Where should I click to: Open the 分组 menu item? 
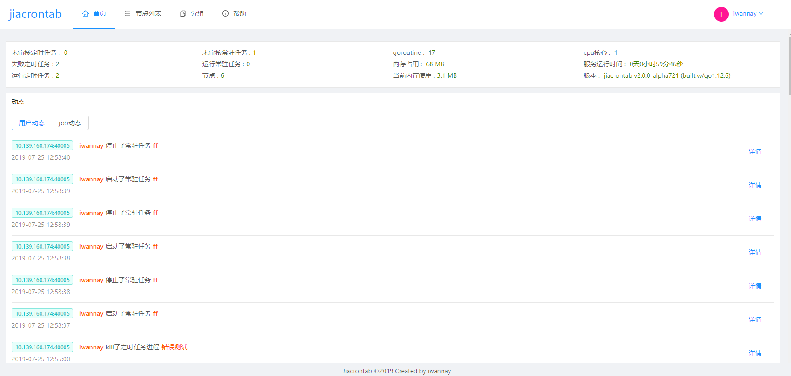pos(192,14)
